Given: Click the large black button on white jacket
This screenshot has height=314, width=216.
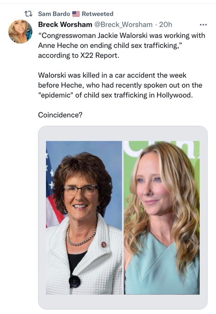Looking at the screenshot, I should 75,281.
